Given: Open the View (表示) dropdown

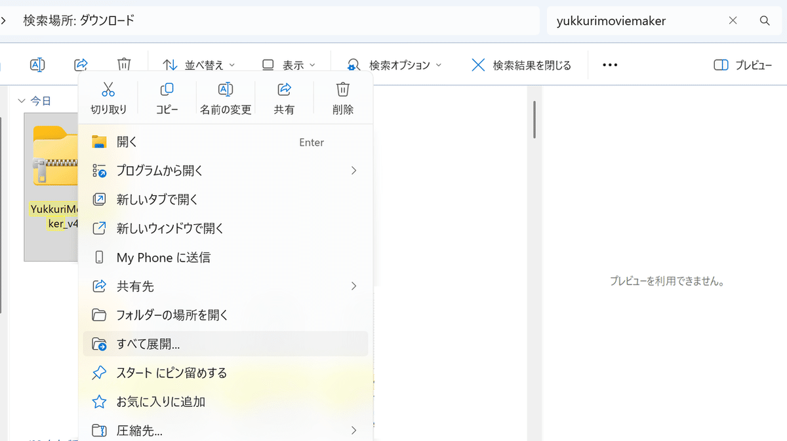Looking at the screenshot, I should point(289,64).
